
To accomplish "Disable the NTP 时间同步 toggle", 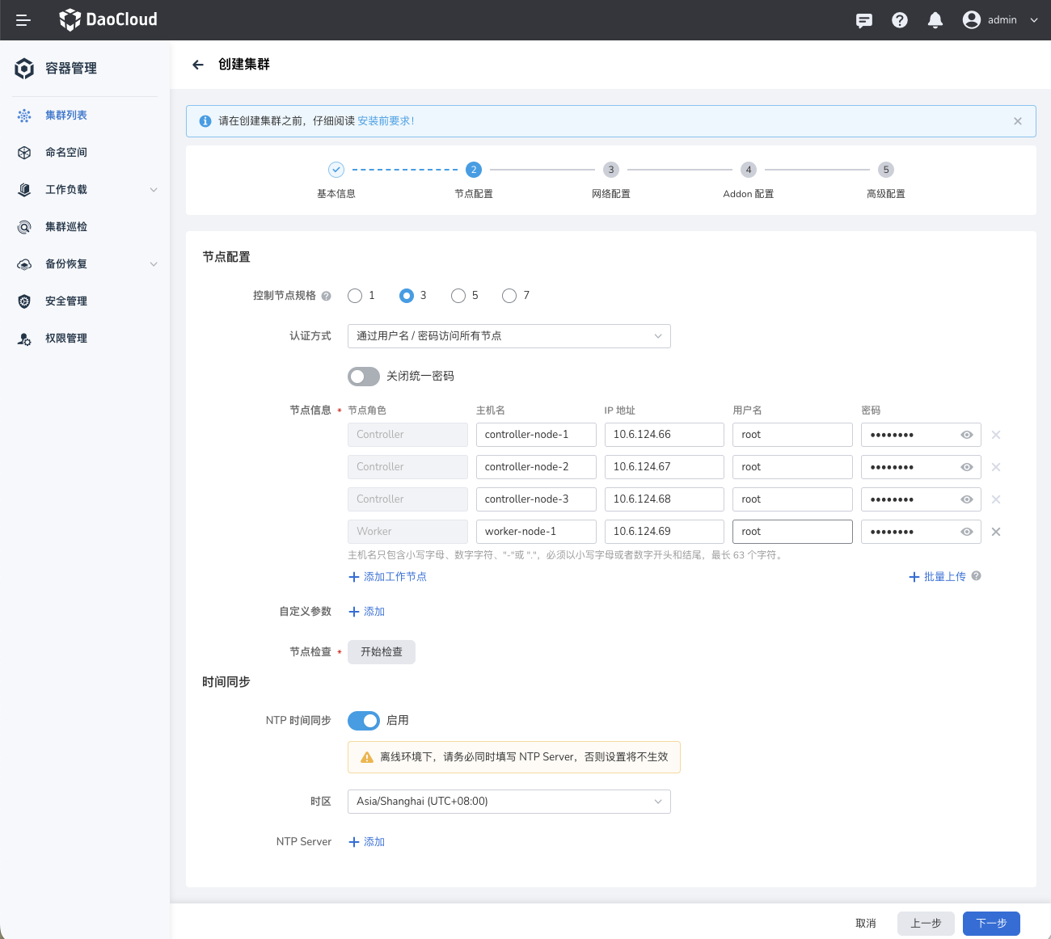I will [364, 721].
